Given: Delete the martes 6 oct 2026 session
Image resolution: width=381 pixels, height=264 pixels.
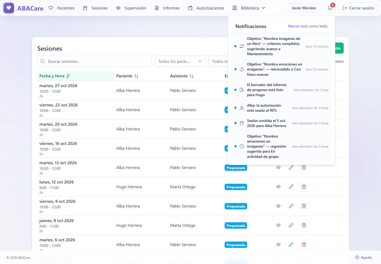Looking at the screenshot, I should (304, 244).
